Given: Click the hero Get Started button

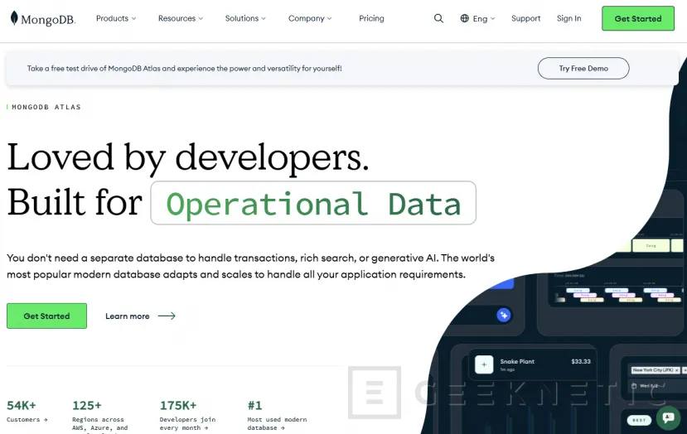Looking at the screenshot, I should [x=46, y=316].
